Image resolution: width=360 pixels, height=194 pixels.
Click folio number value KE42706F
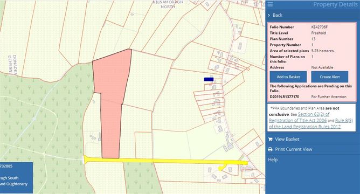point(320,27)
